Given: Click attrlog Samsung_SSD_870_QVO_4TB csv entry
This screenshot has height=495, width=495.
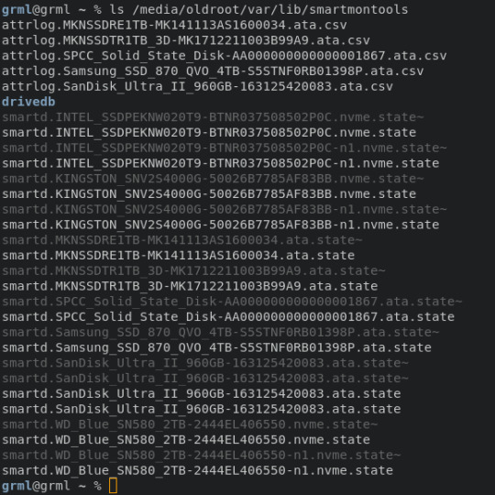Looking at the screenshot, I should 213,71.
